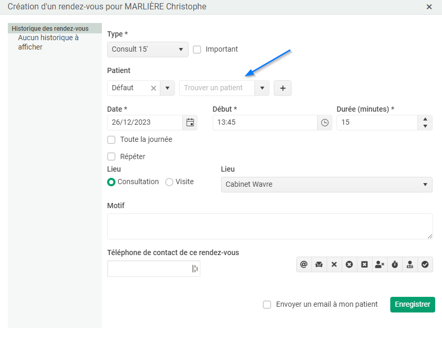Open the calendar date picker icon

pyautogui.click(x=190, y=123)
